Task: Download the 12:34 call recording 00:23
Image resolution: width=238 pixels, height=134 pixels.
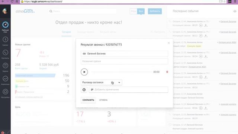Action: point(206,77)
